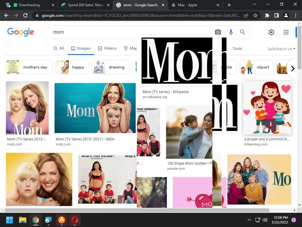The image size is (302, 227).
Task: Open the orange app taskbar icon
Action: pyautogui.click(x=62, y=220)
